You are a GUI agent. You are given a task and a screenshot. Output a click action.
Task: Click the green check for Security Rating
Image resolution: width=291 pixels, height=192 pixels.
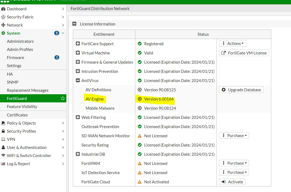(x=140, y=145)
